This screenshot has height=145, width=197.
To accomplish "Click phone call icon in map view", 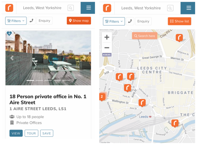I will [130, 21].
